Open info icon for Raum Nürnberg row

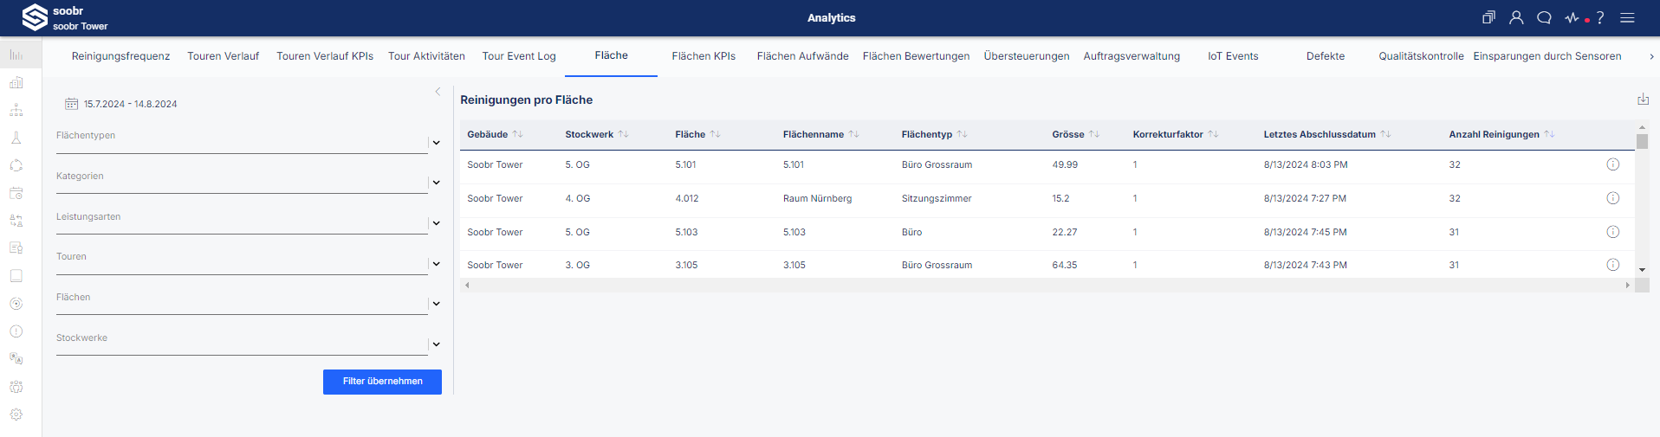[1613, 198]
